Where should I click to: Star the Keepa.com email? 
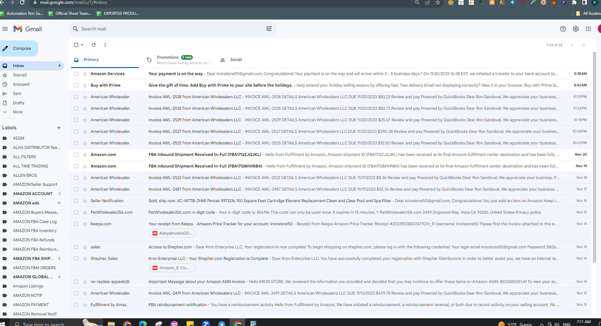[85, 224]
